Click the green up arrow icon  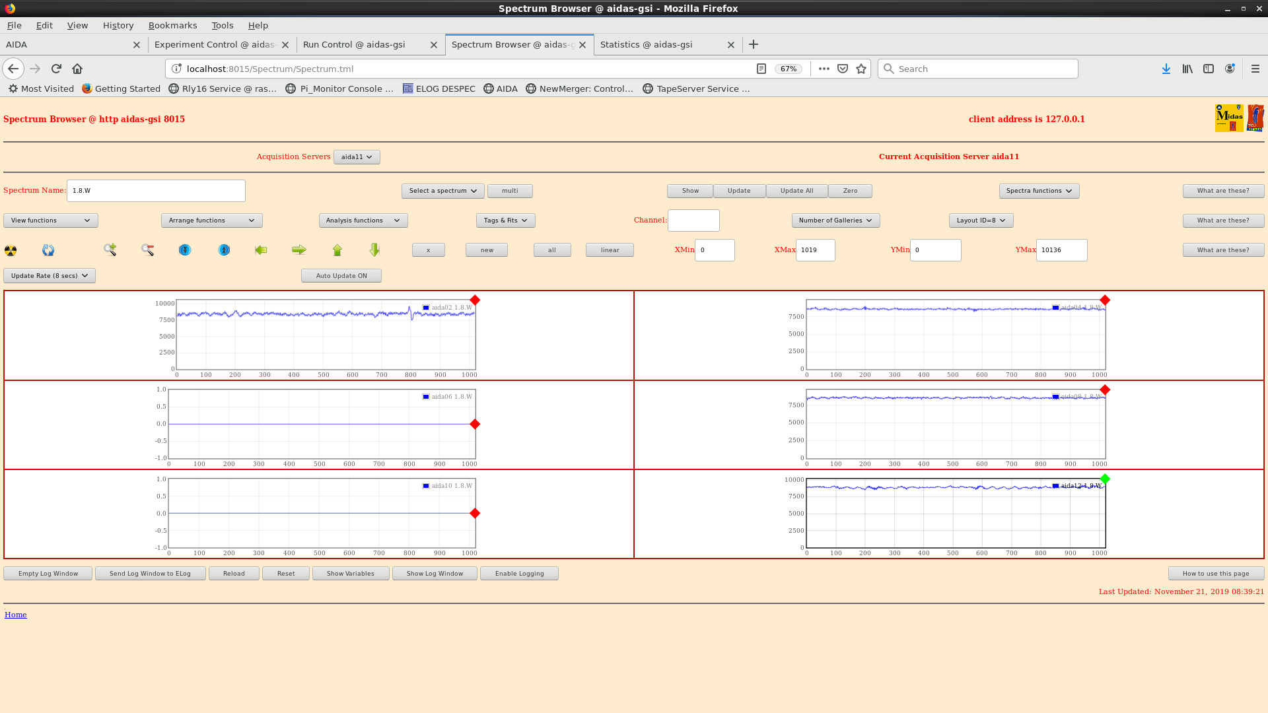pyautogui.click(x=337, y=250)
